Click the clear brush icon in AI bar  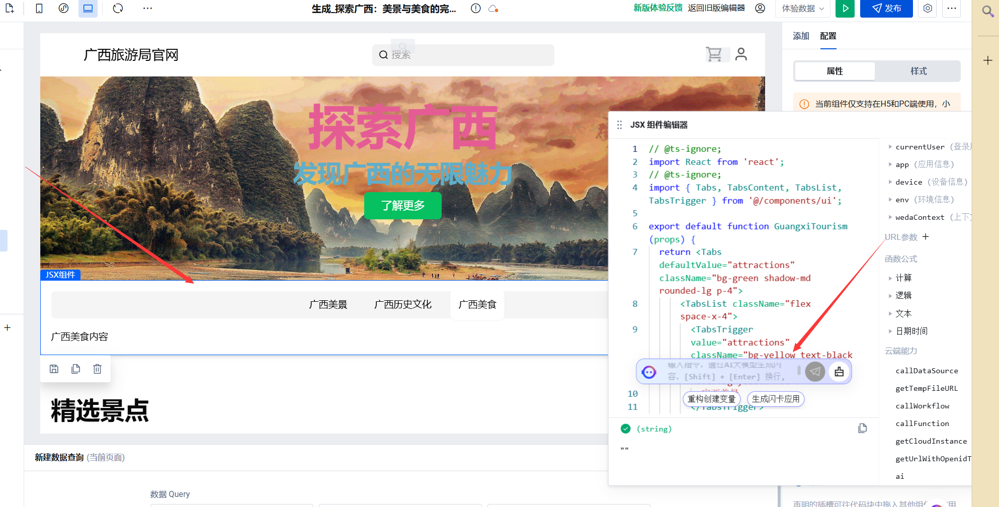click(839, 372)
